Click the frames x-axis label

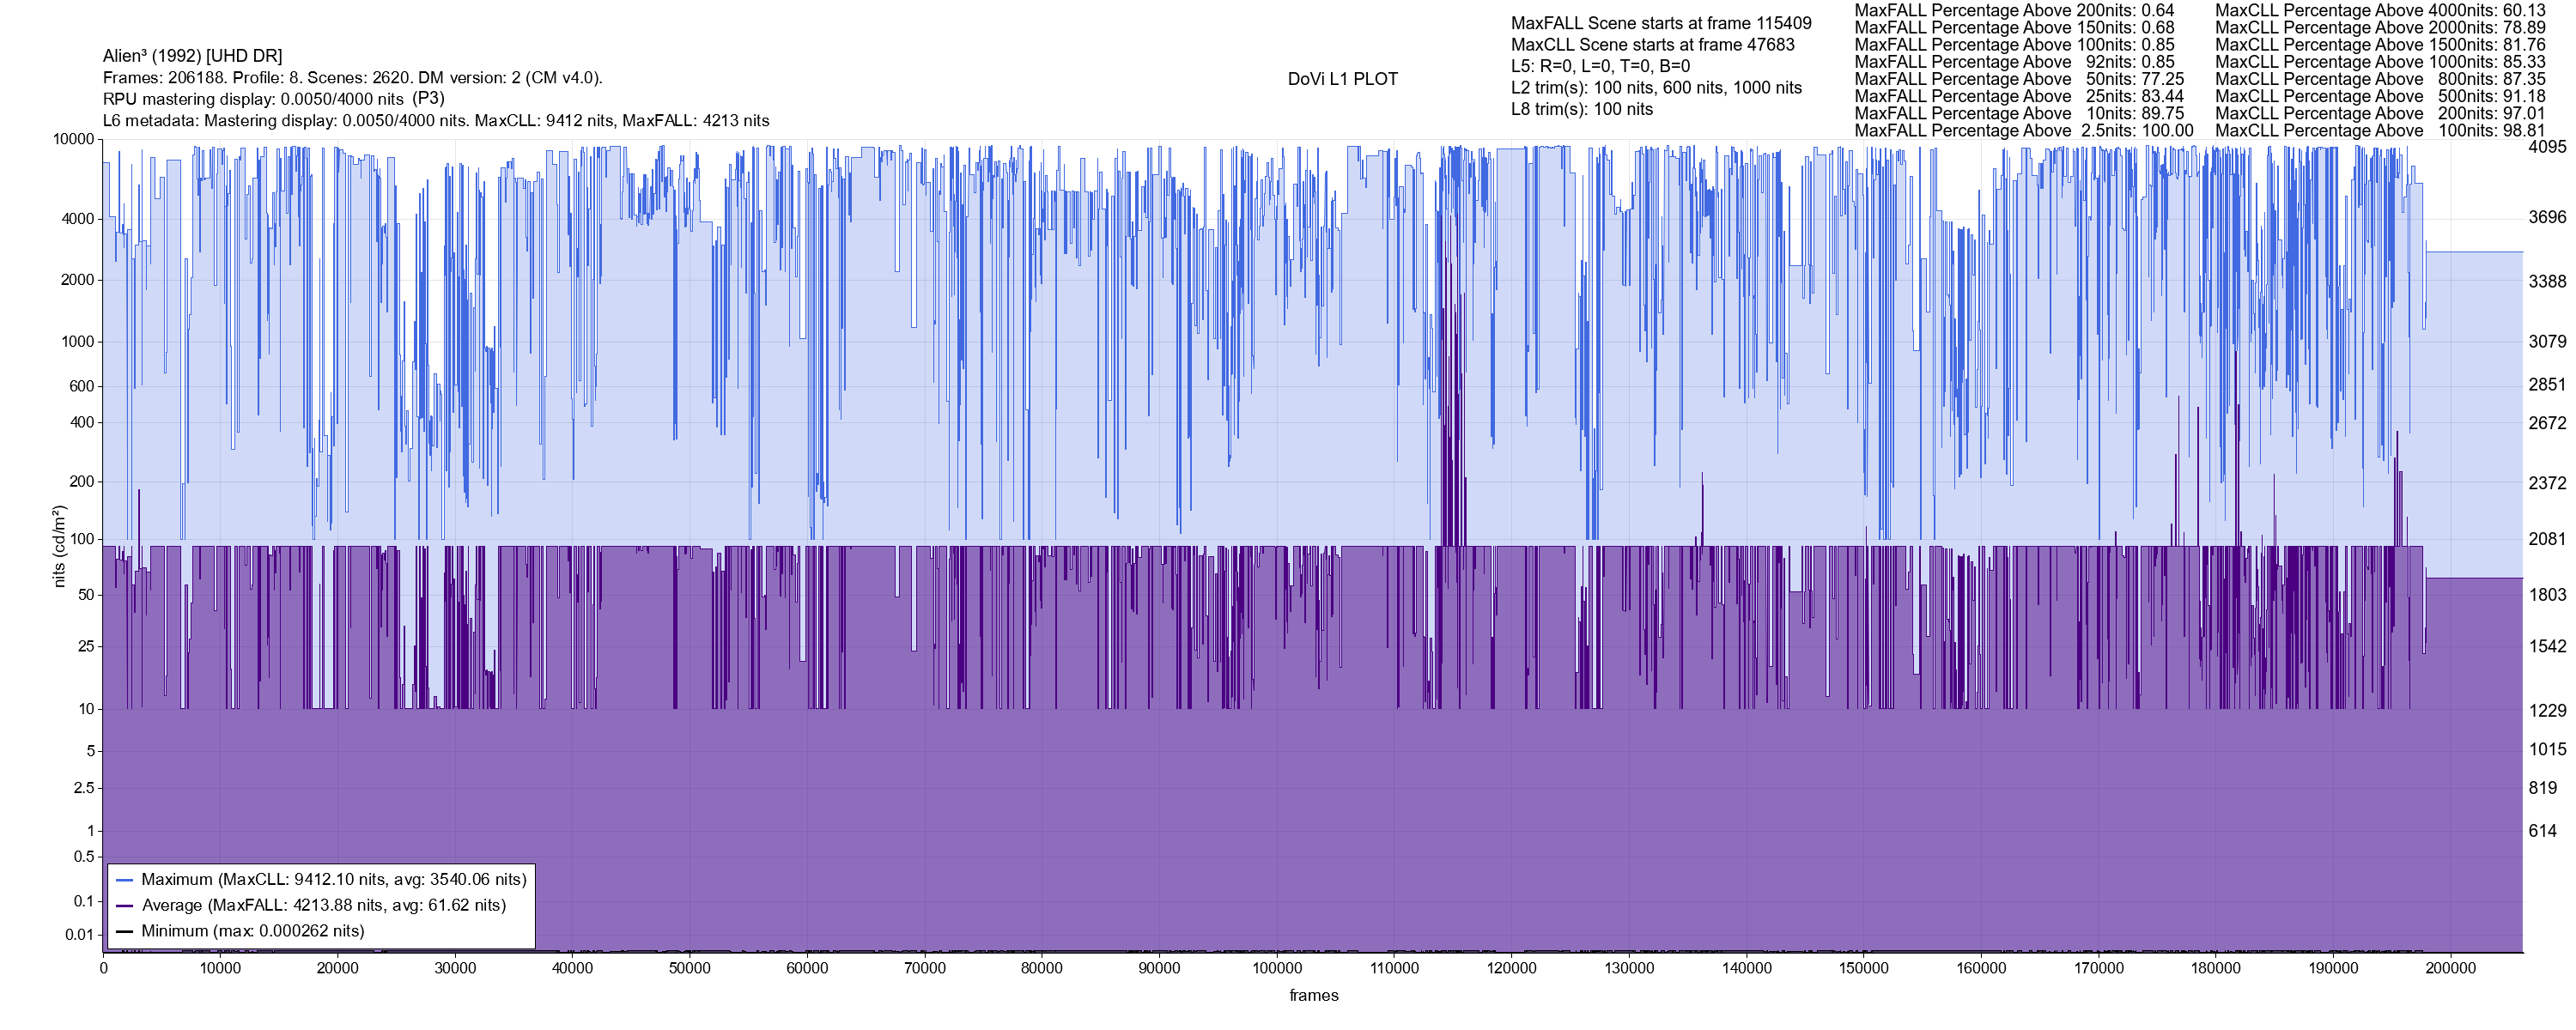coord(1313,995)
